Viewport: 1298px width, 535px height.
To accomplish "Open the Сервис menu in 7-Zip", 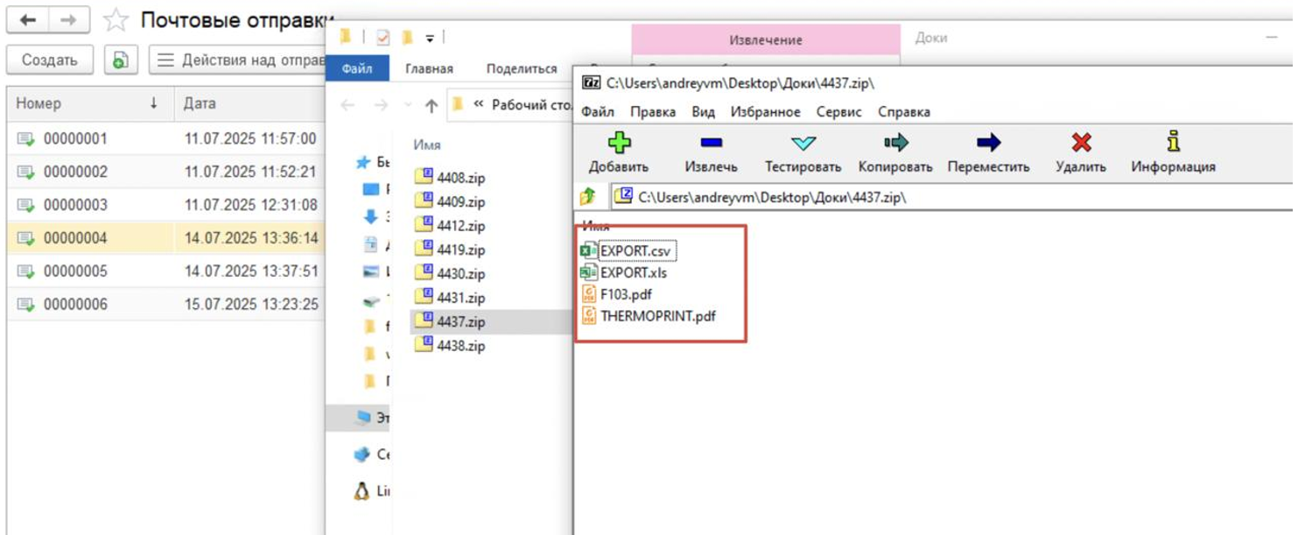I will pos(838,112).
